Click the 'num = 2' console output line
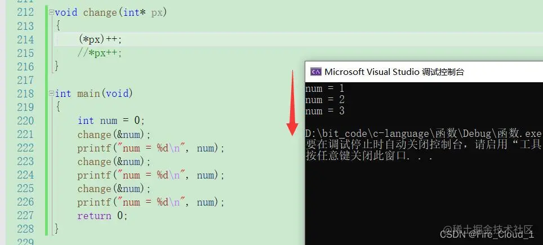 coord(325,100)
